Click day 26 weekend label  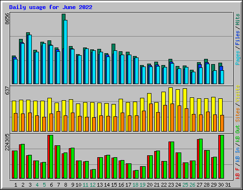[x=192, y=185]
